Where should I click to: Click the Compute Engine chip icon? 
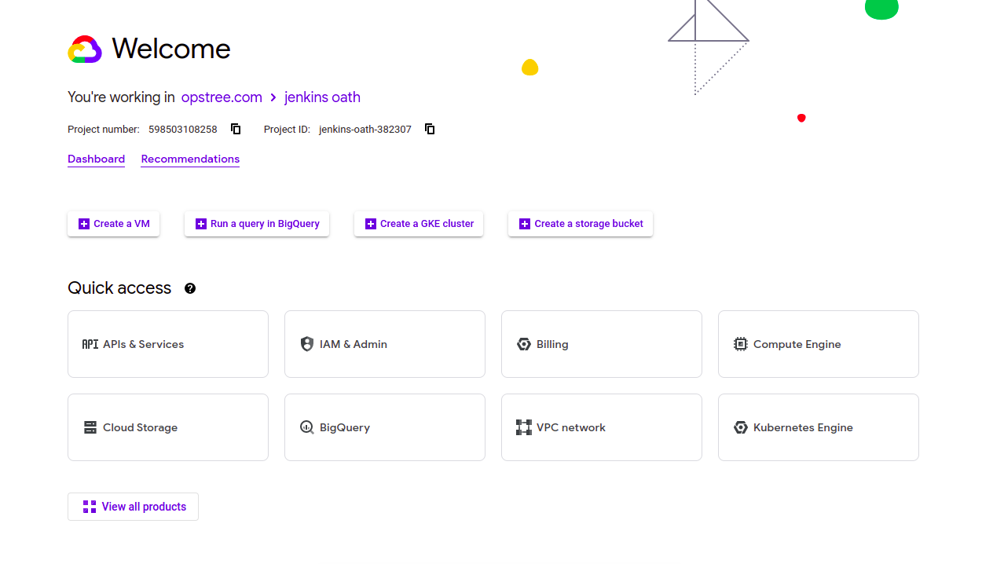(741, 344)
